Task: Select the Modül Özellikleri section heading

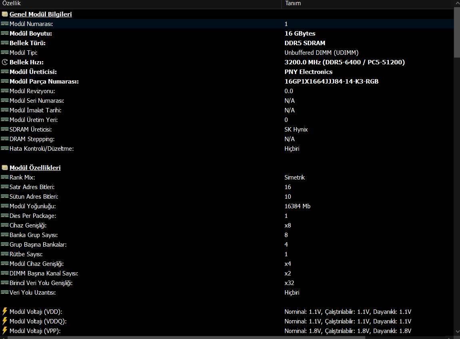Action: pos(35,168)
